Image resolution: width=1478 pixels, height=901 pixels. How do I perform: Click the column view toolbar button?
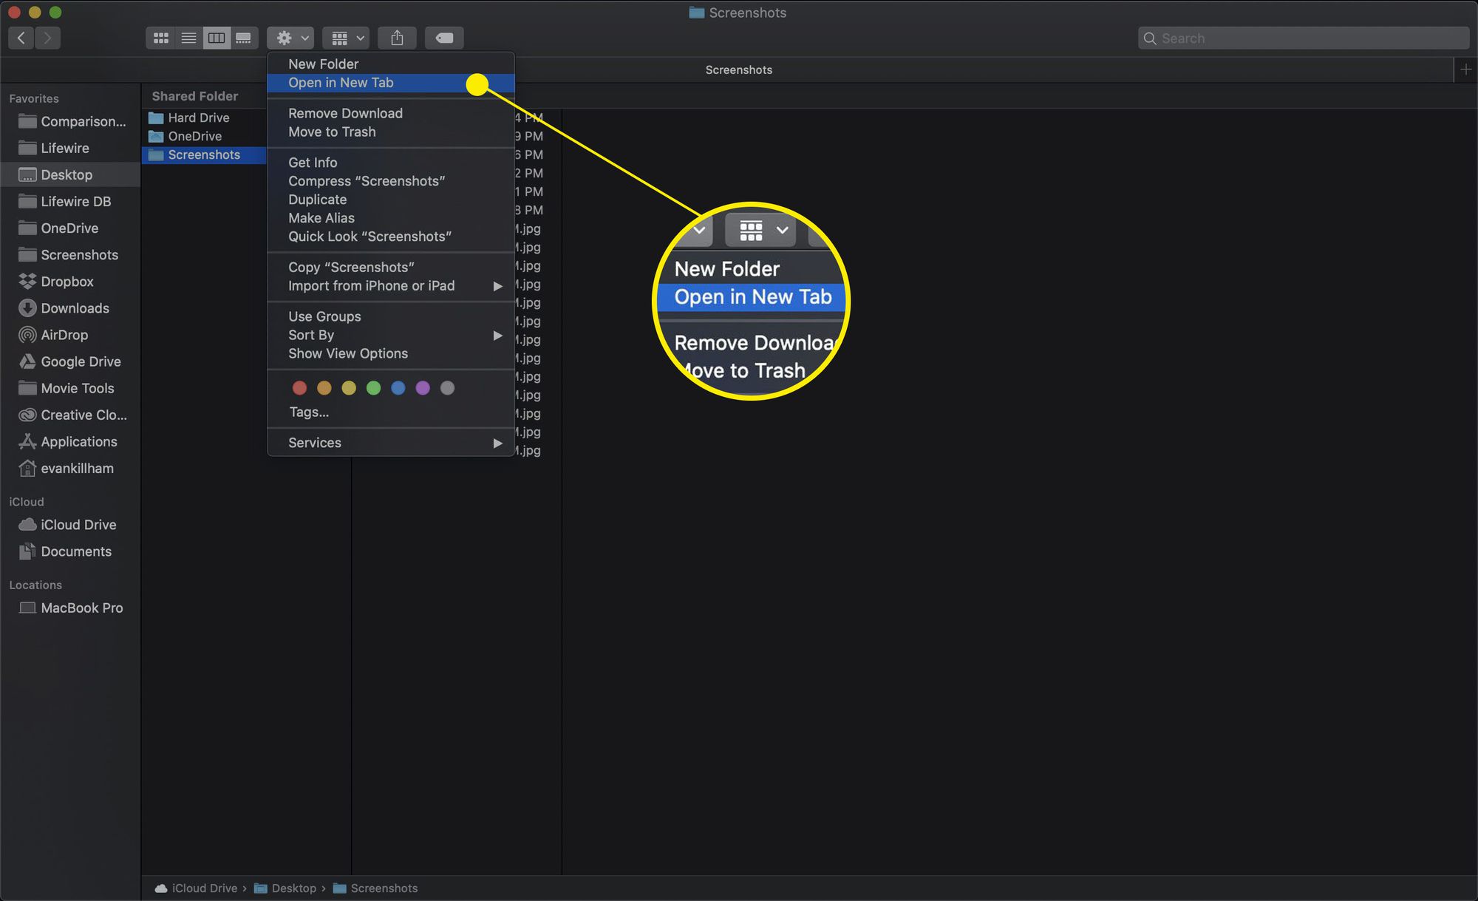click(217, 37)
